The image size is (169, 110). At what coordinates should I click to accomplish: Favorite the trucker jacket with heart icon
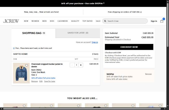click(x=27, y=65)
